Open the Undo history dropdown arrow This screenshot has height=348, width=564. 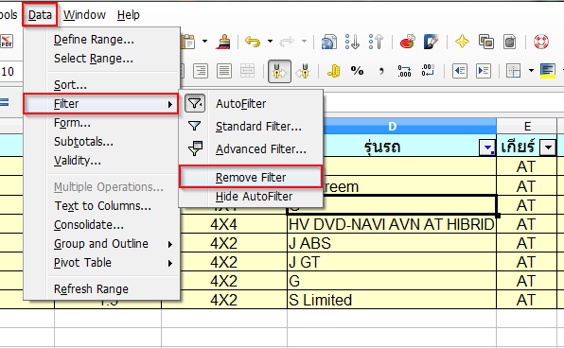point(270,42)
